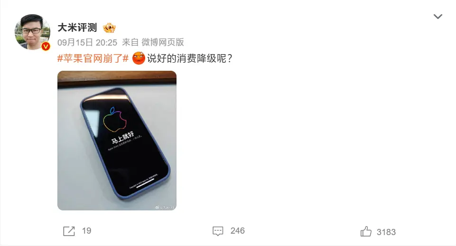Screen dimensions: 456x246
Task: Click the like count 3183
Action: (x=386, y=232)
